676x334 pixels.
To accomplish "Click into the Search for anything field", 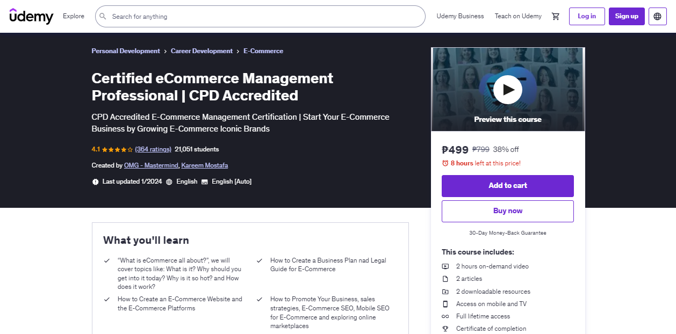I will (260, 17).
